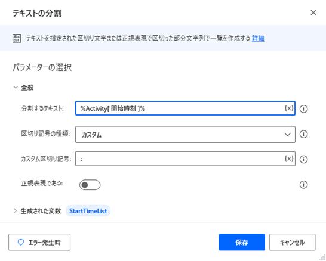Click the Abc text action icon
This screenshot has width=326, height=261.
pos(17,38)
